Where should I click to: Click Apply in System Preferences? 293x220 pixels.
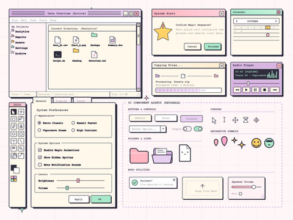pyautogui.click(x=79, y=199)
